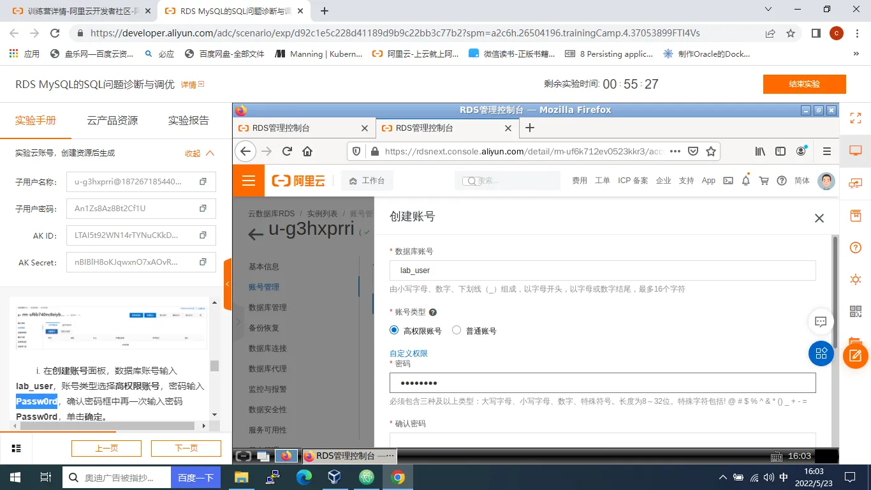The width and height of the screenshot is (871, 490).
Task: Open the orange edit notes floating button
Action: (856, 355)
